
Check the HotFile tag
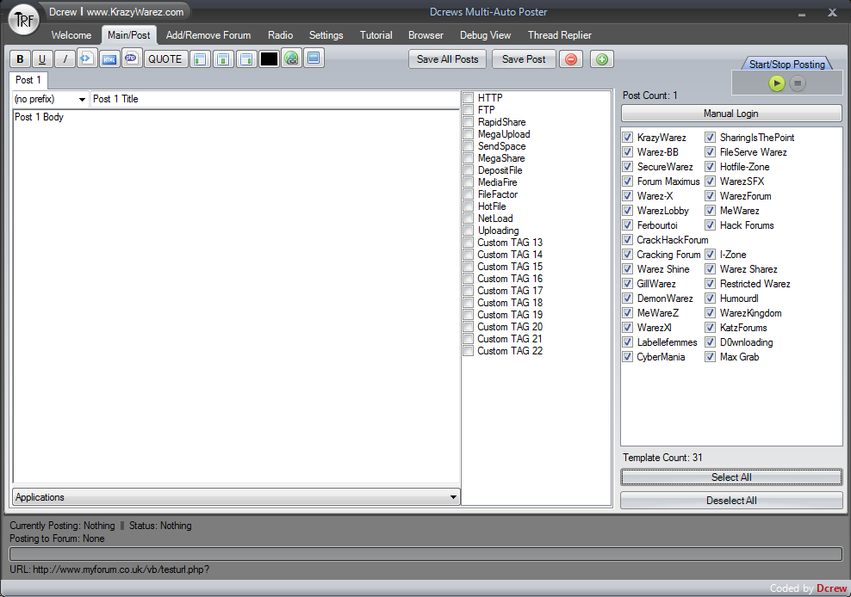[x=469, y=206]
